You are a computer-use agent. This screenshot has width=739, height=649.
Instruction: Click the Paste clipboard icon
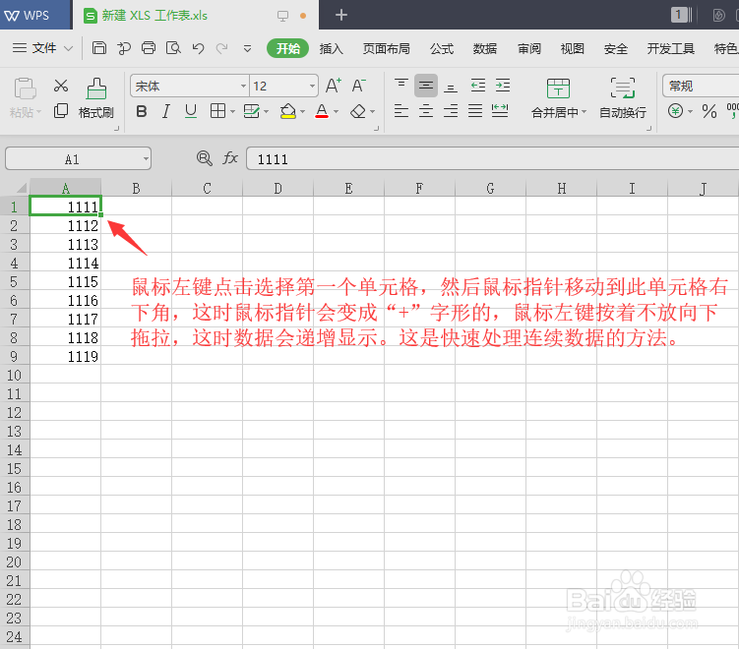[x=25, y=88]
